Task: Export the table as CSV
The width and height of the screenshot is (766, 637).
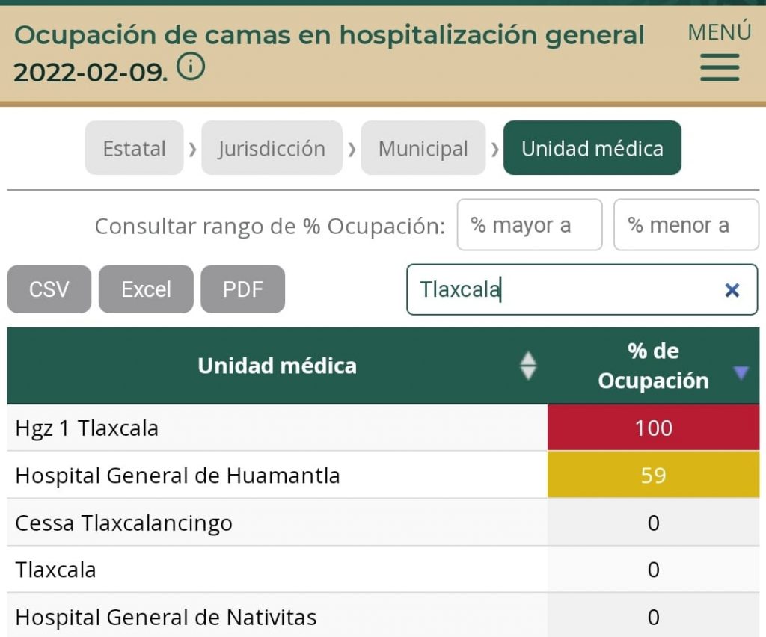Action: click(49, 289)
